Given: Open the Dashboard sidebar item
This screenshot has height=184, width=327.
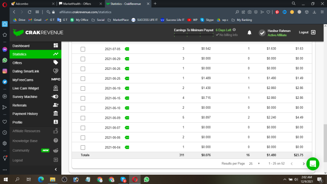Looking at the screenshot, I should [x=35, y=46].
